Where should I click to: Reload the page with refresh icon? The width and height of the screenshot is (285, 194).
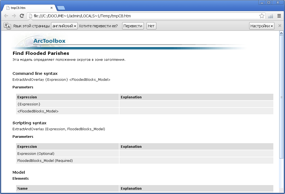click(22, 16)
